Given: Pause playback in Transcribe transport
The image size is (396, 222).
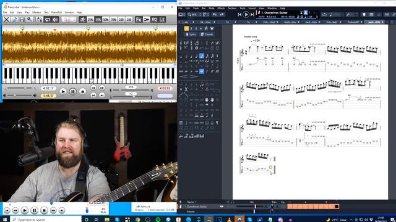Looking at the screenshot, I should click(73, 92).
